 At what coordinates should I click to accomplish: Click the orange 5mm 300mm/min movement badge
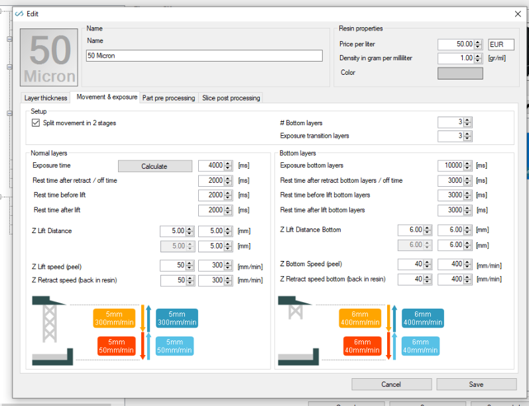114,319
